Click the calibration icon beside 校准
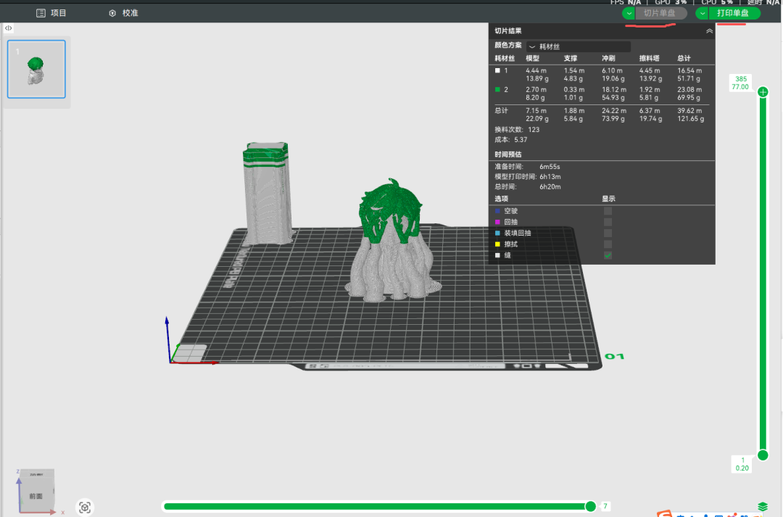Image resolution: width=783 pixels, height=517 pixels. [112, 13]
